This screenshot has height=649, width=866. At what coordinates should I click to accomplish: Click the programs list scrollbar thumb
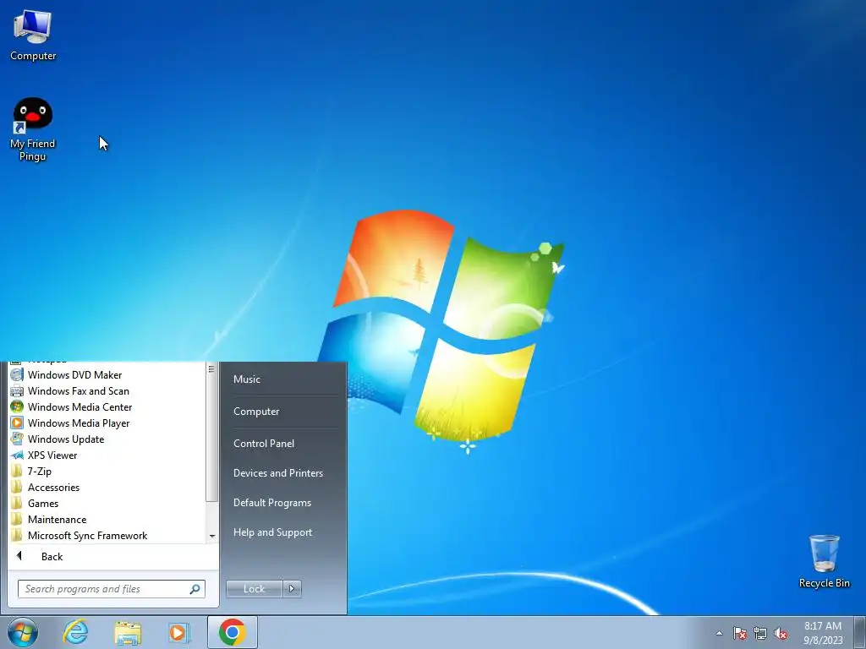point(212,432)
